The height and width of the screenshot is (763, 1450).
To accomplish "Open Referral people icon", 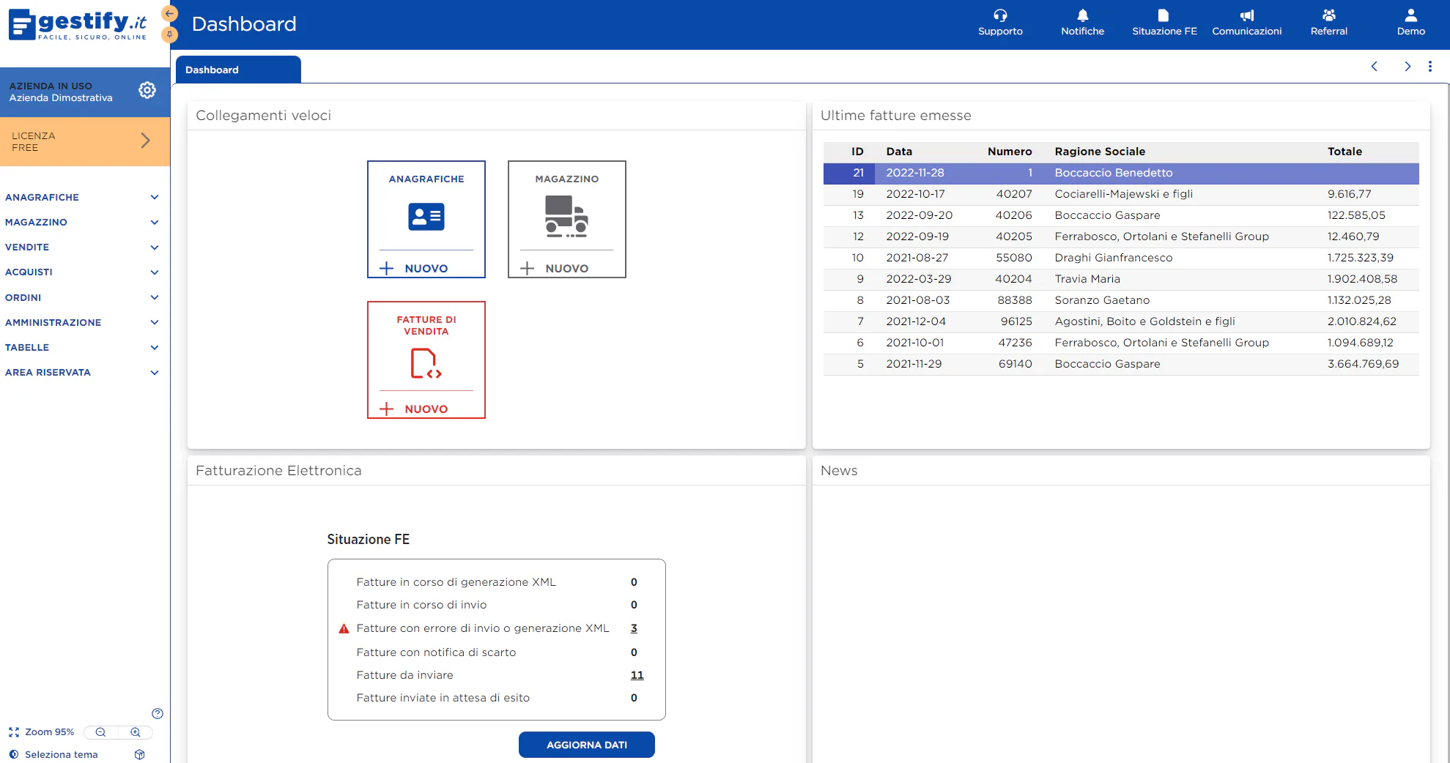I will [1328, 15].
